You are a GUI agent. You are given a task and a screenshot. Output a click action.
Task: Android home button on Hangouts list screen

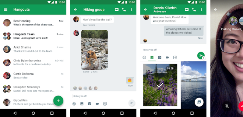coord(33,113)
